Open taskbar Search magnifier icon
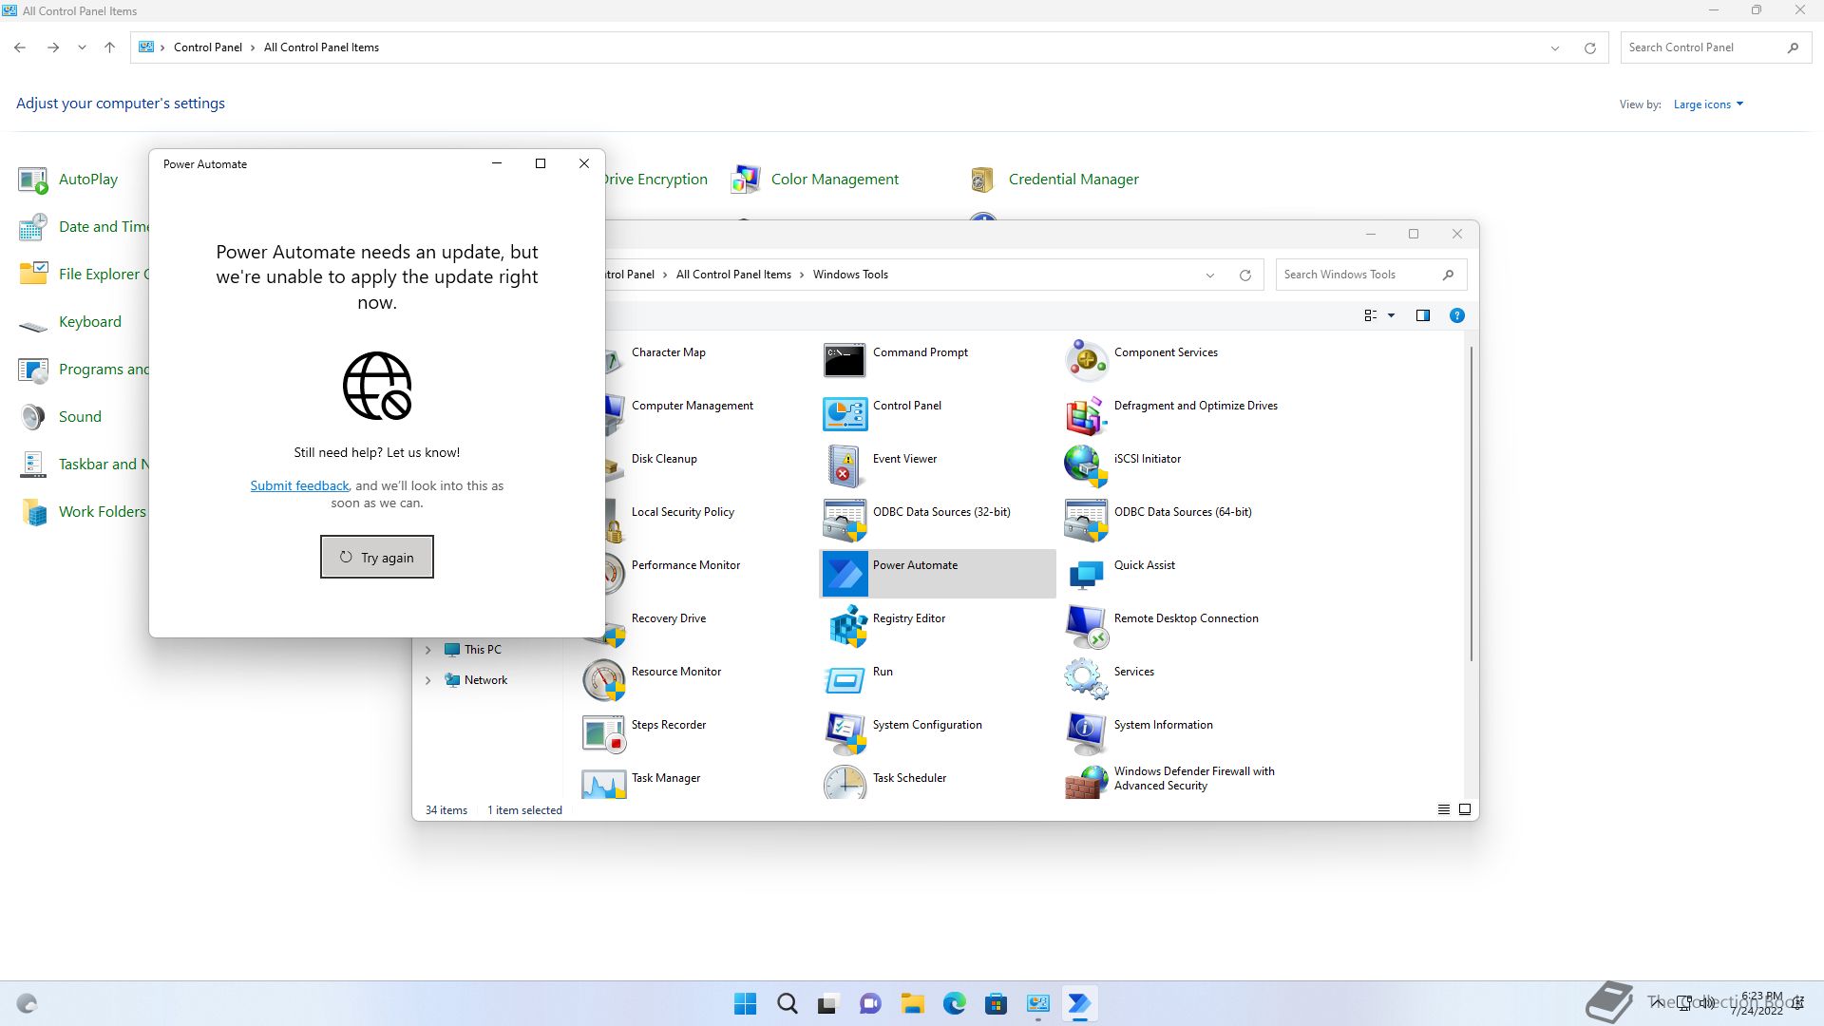The height and width of the screenshot is (1026, 1824). tap(788, 1003)
